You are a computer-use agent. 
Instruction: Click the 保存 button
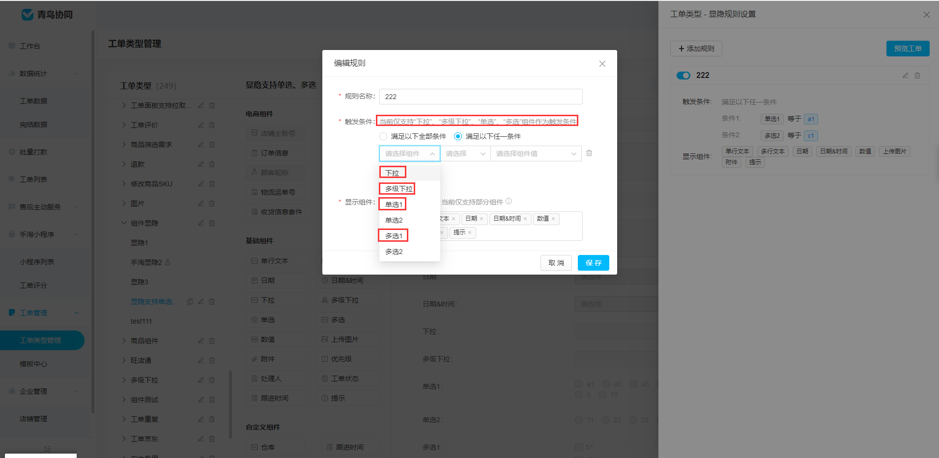[x=594, y=263]
